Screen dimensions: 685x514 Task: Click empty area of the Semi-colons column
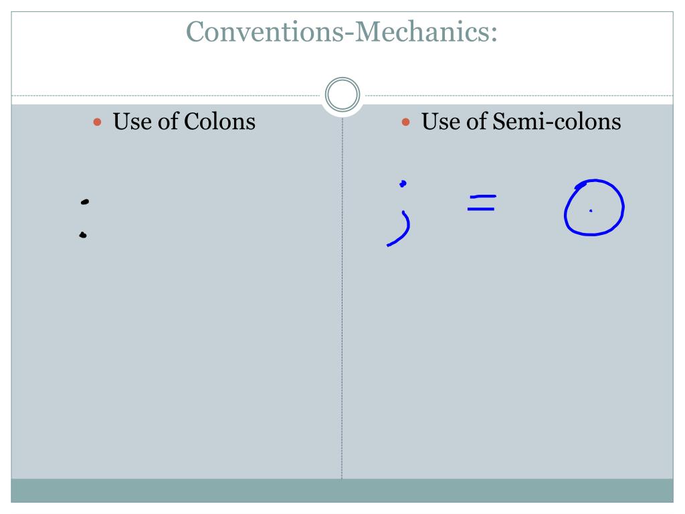point(507,349)
